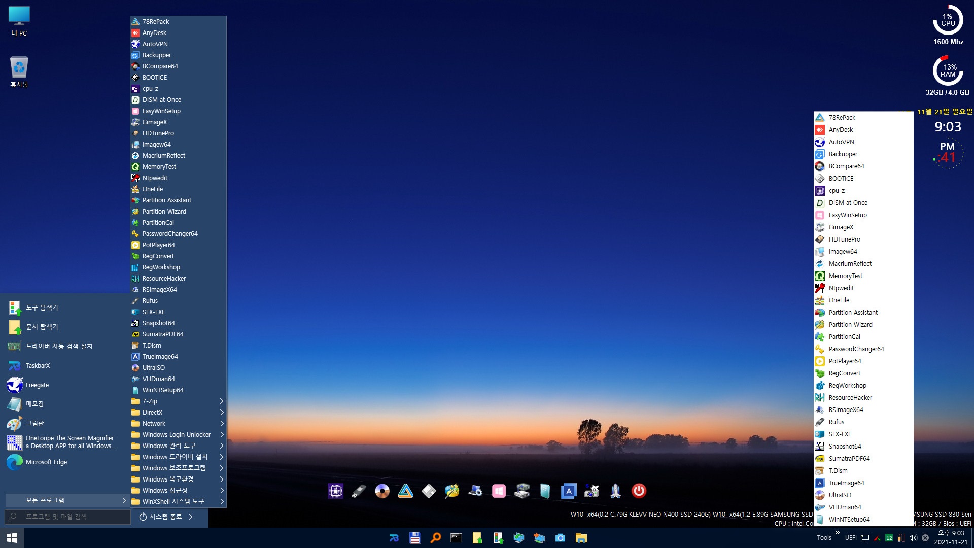This screenshot has width=974, height=548.
Task: Open 문서 탐색기 from start menu
Action: (x=65, y=327)
